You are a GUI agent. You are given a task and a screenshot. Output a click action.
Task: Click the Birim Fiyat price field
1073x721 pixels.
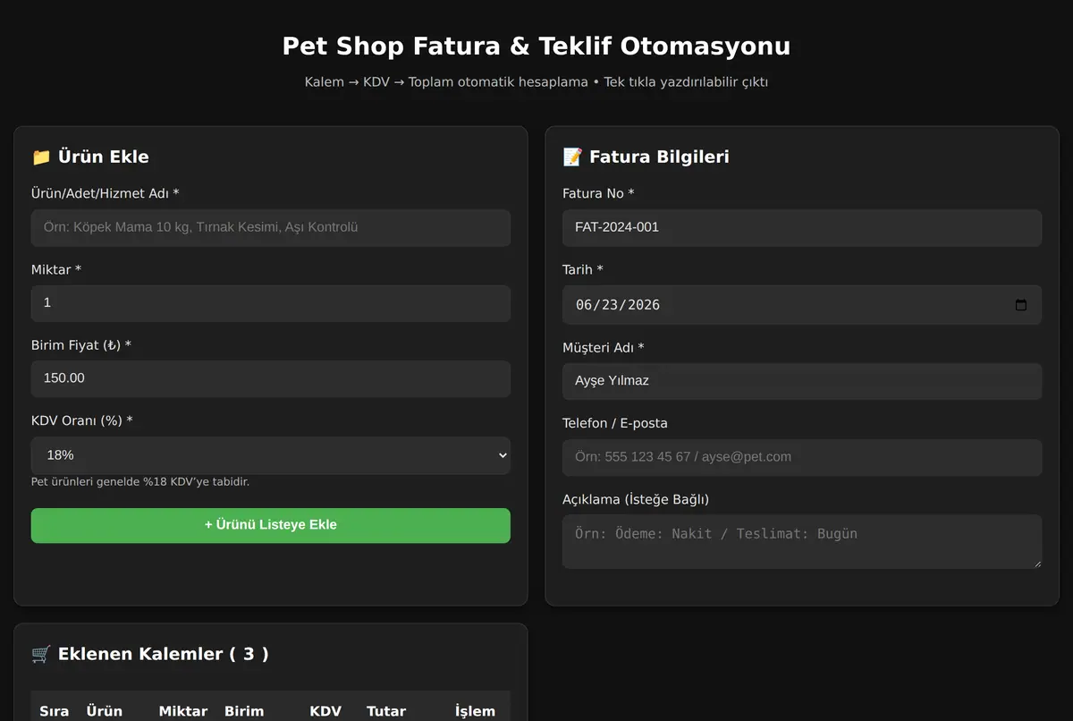[270, 378]
